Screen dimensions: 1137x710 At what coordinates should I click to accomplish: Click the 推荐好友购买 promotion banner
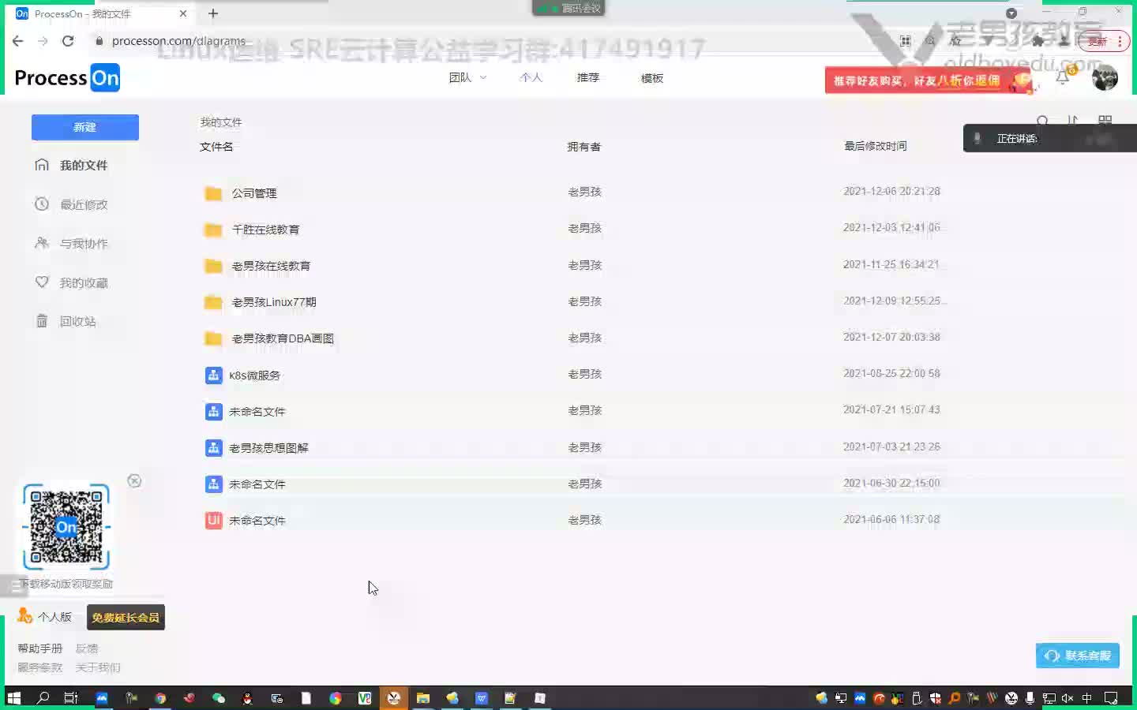tap(929, 80)
